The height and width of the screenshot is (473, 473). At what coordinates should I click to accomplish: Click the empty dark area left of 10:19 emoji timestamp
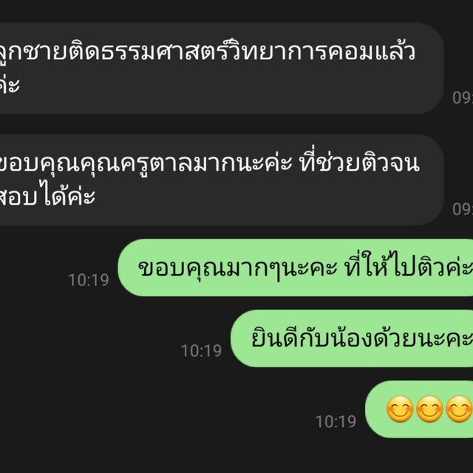pos(157,421)
